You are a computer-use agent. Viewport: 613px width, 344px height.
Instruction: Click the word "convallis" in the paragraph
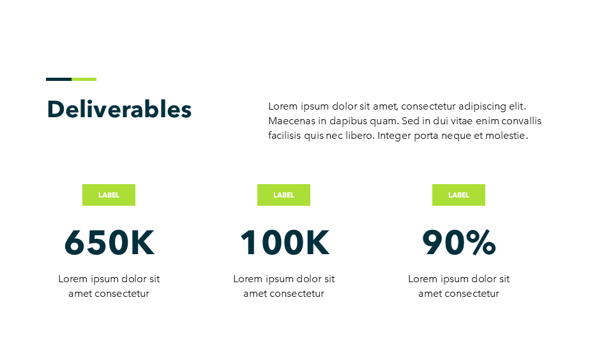(x=521, y=121)
